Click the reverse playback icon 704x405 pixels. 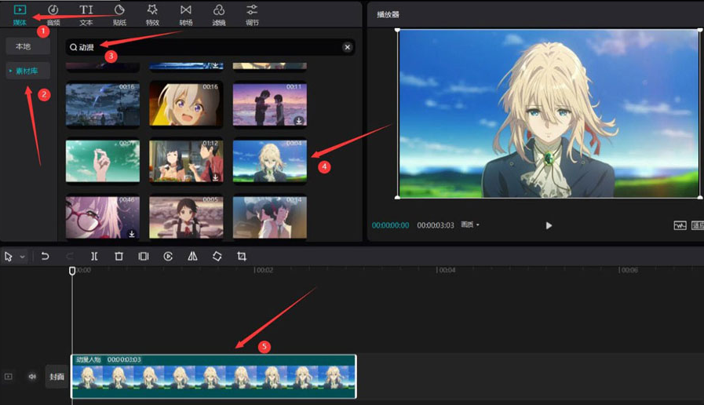point(168,257)
